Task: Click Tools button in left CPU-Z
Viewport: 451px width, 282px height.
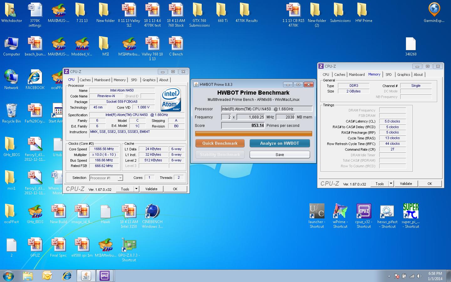Action: [x=125, y=189]
